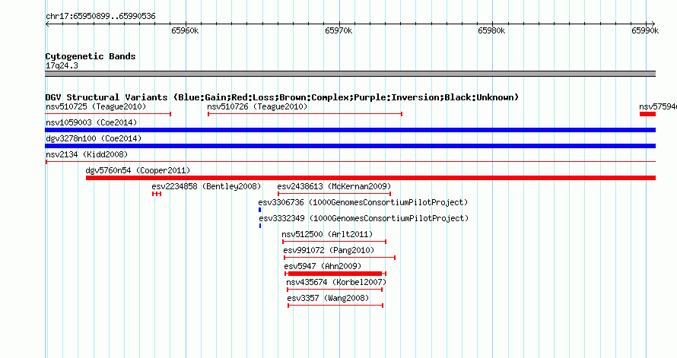Viewport: 677px width, 358px height.
Task: Click the red bar of esv3357
Action: (x=335, y=306)
